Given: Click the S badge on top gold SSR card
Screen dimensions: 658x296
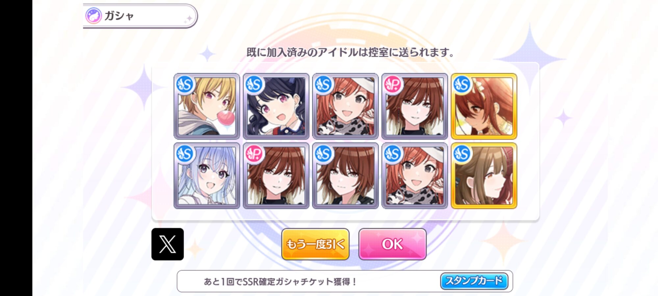Looking at the screenshot, I should [462, 85].
